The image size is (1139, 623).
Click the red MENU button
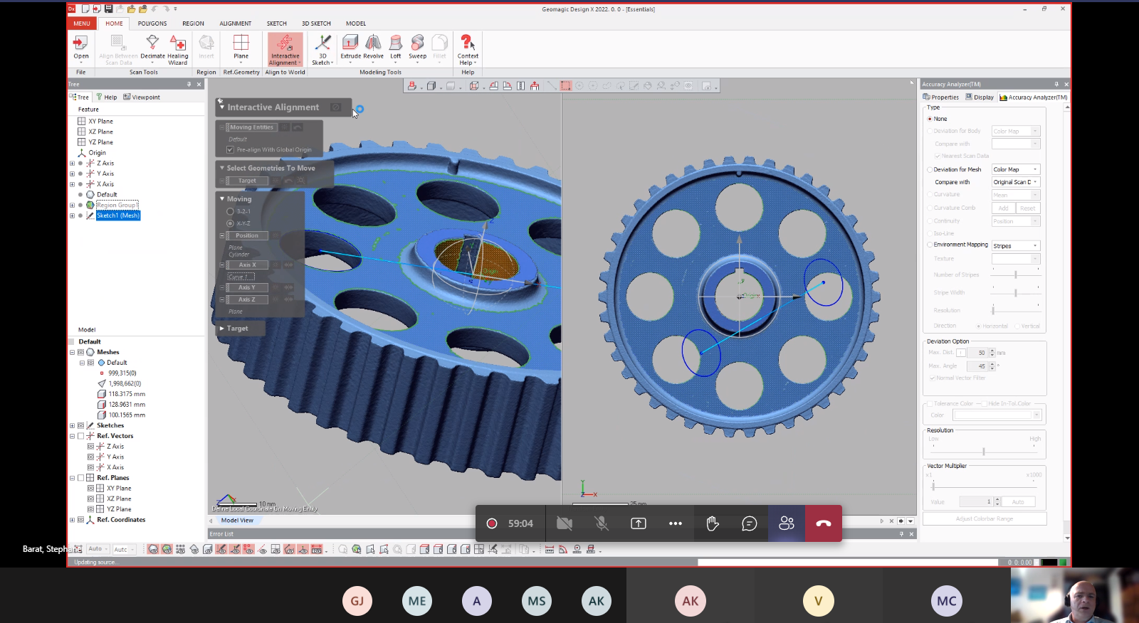[x=82, y=23]
